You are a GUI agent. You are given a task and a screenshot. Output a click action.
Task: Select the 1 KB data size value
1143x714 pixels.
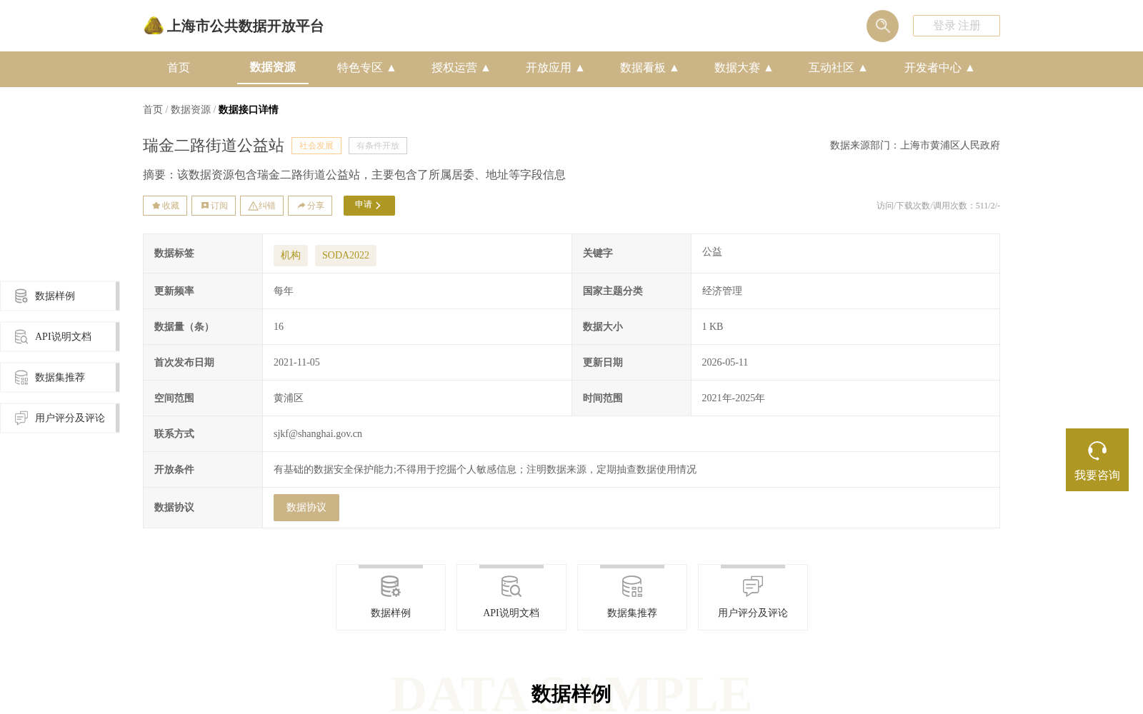pyautogui.click(x=712, y=326)
